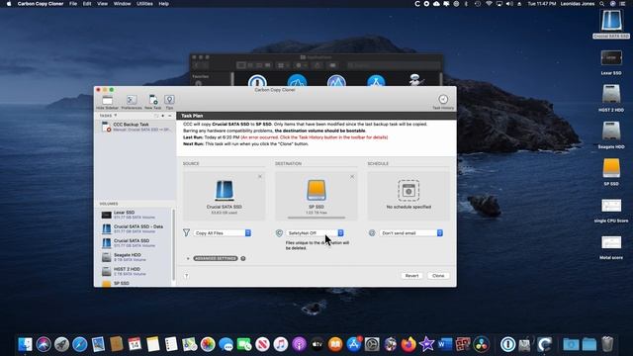
Task: Click the plus icon in Tasks header
Action: pos(163,116)
